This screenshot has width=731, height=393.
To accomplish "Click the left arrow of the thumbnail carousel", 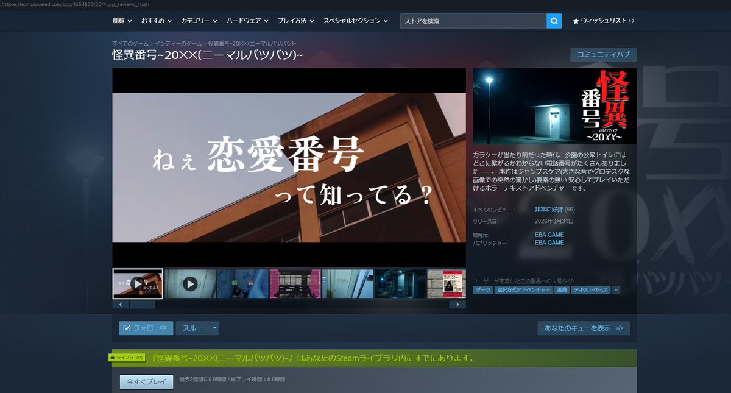I will coord(120,304).
